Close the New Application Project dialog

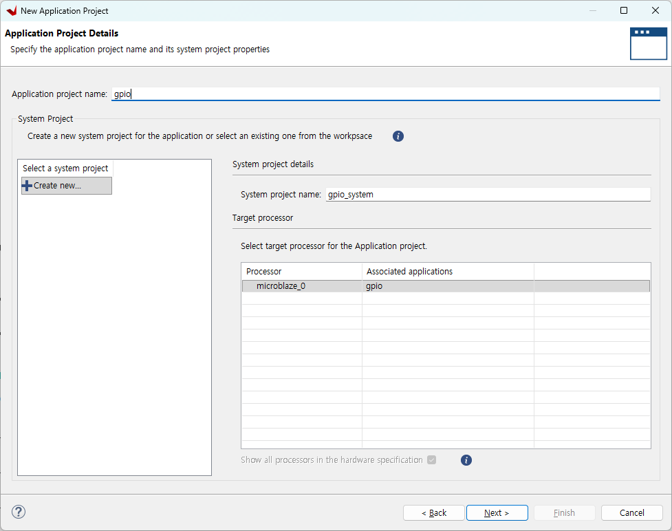coord(655,11)
